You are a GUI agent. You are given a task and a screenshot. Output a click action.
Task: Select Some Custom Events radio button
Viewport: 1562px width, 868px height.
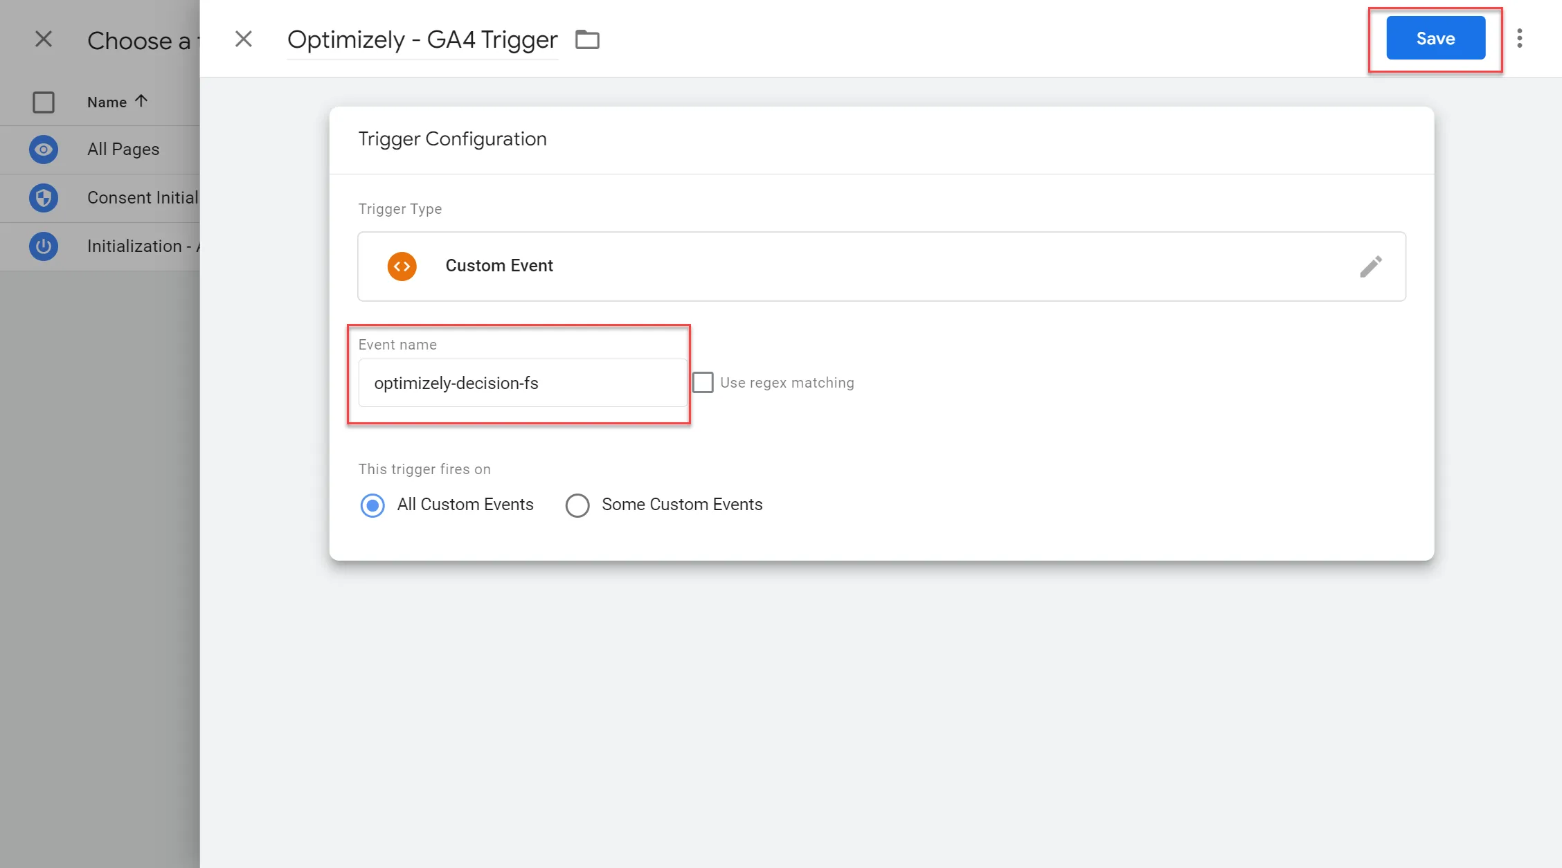click(x=577, y=505)
